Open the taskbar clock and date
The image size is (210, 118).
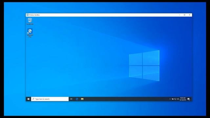[183, 99]
